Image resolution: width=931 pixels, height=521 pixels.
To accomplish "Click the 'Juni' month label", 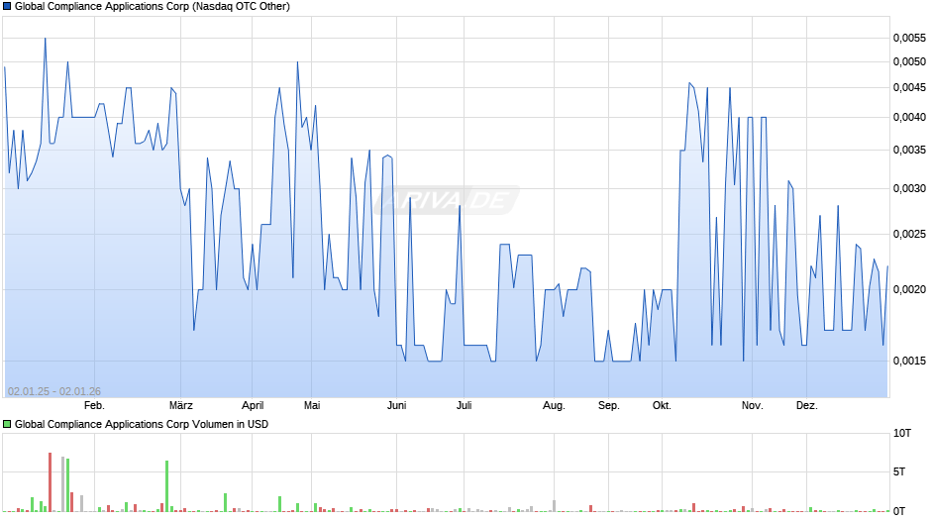I will point(396,406).
